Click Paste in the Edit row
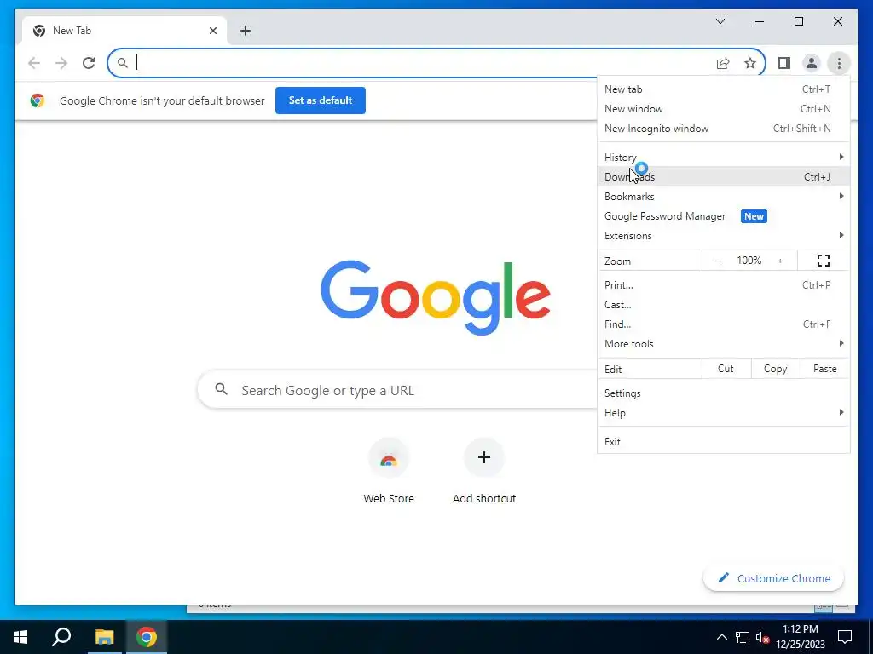This screenshot has width=873, height=654. pos(824,369)
